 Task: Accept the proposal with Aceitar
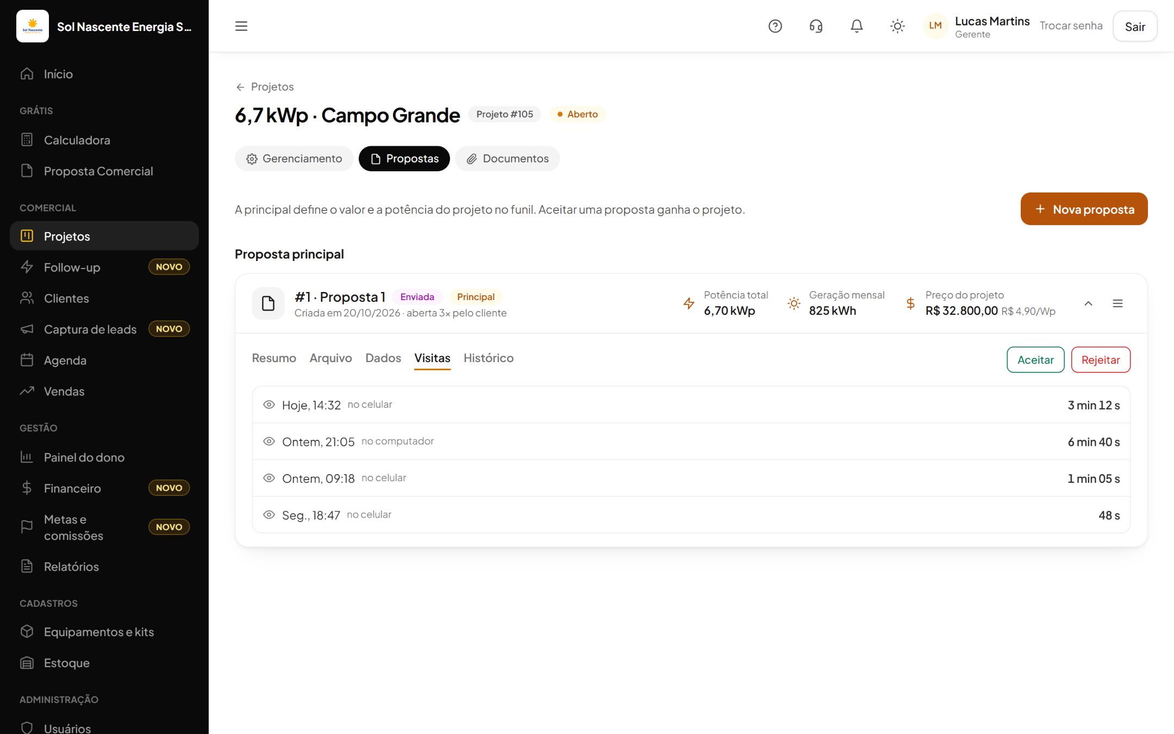click(x=1035, y=360)
